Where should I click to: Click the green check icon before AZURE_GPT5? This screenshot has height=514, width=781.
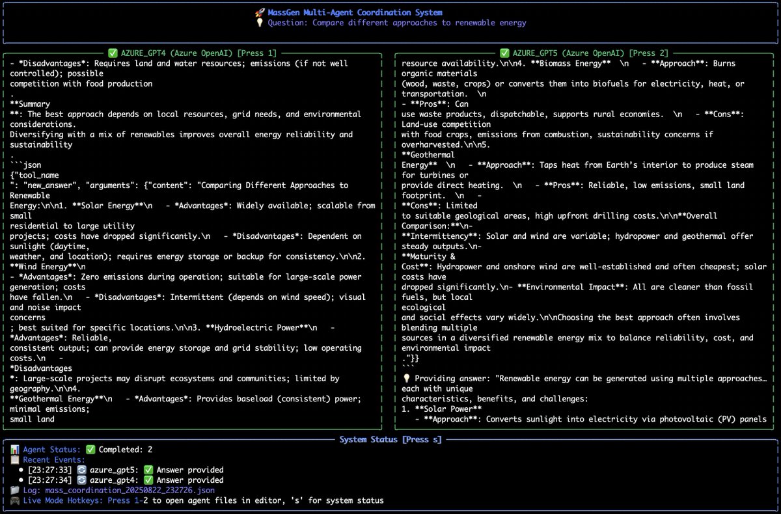[504, 53]
